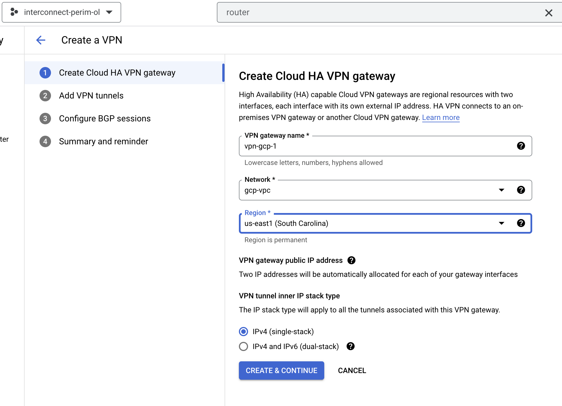The image size is (562, 406).
Task: Open the Configure BGP sessions step
Action: click(x=105, y=118)
